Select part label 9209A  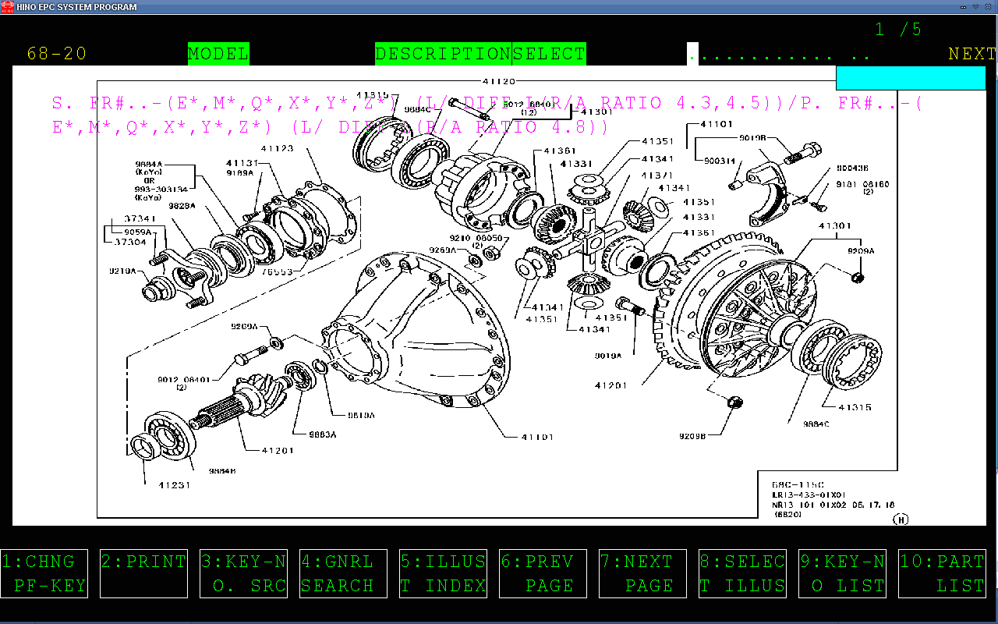[x=861, y=251]
